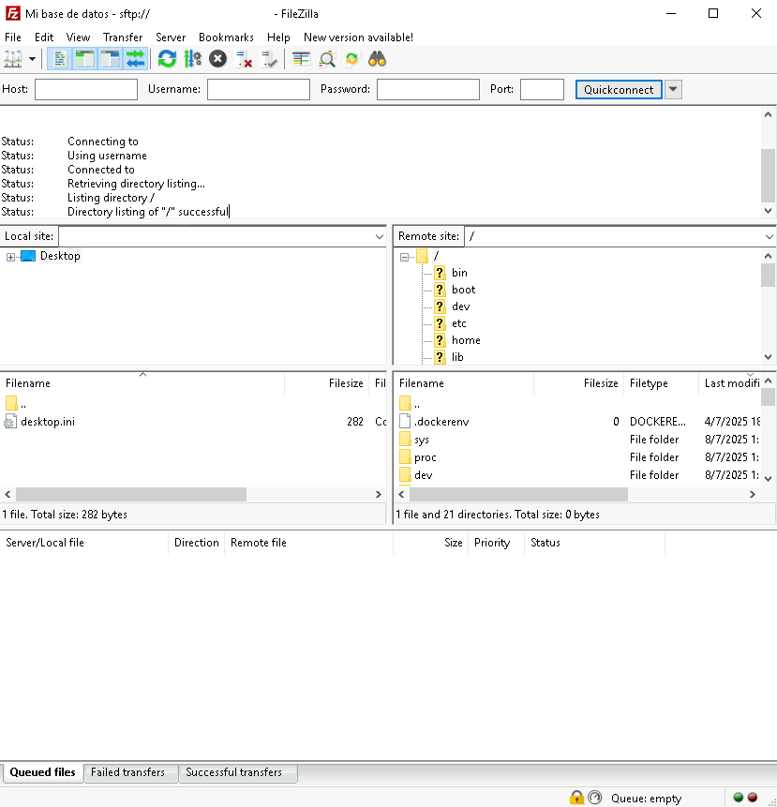This screenshot has height=807, width=777.
Task: Open the Quickconnect history dropdown
Action: (x=673, y=90)
